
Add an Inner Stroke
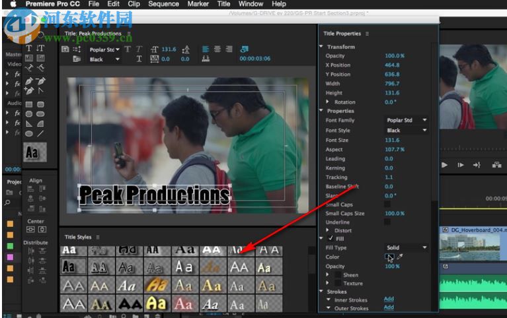[389, 300]
